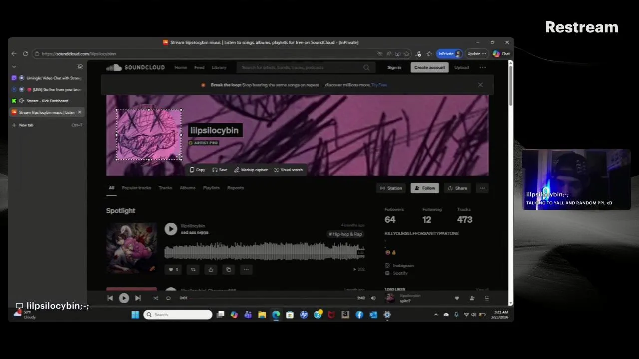
Task: Open the next-up queue icon
Action: point(487,298)
